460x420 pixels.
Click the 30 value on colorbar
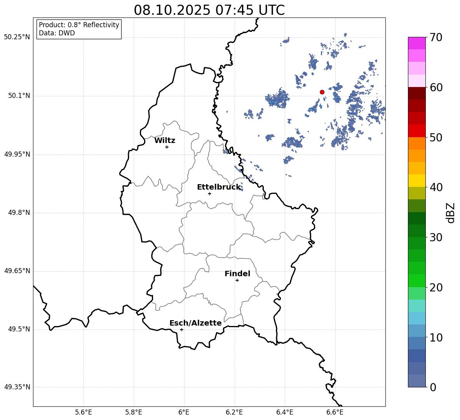point(436,237)
